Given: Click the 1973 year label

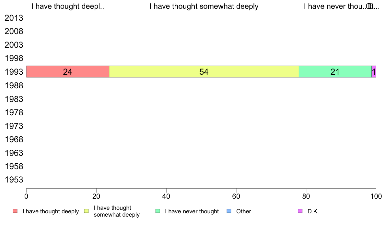Looking at the screenshot, I should point(14,126).
